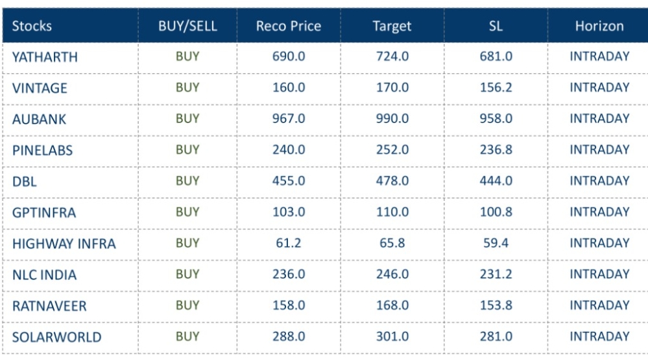Select the YATHARTH stock name
Viewport: 648px width, 359px height.
coord(44,57)
